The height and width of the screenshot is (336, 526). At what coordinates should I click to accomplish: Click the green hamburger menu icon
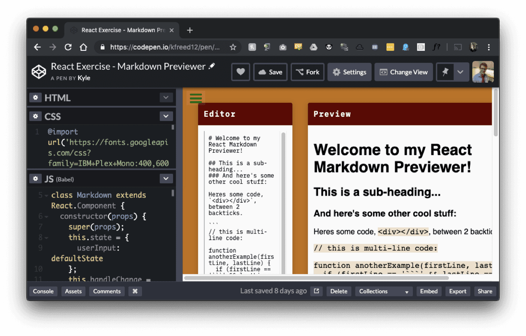click(196, 98)
